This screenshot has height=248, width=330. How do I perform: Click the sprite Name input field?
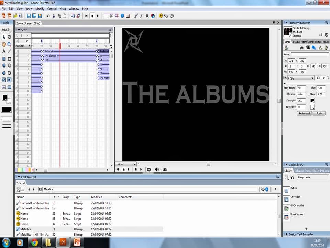310,54
